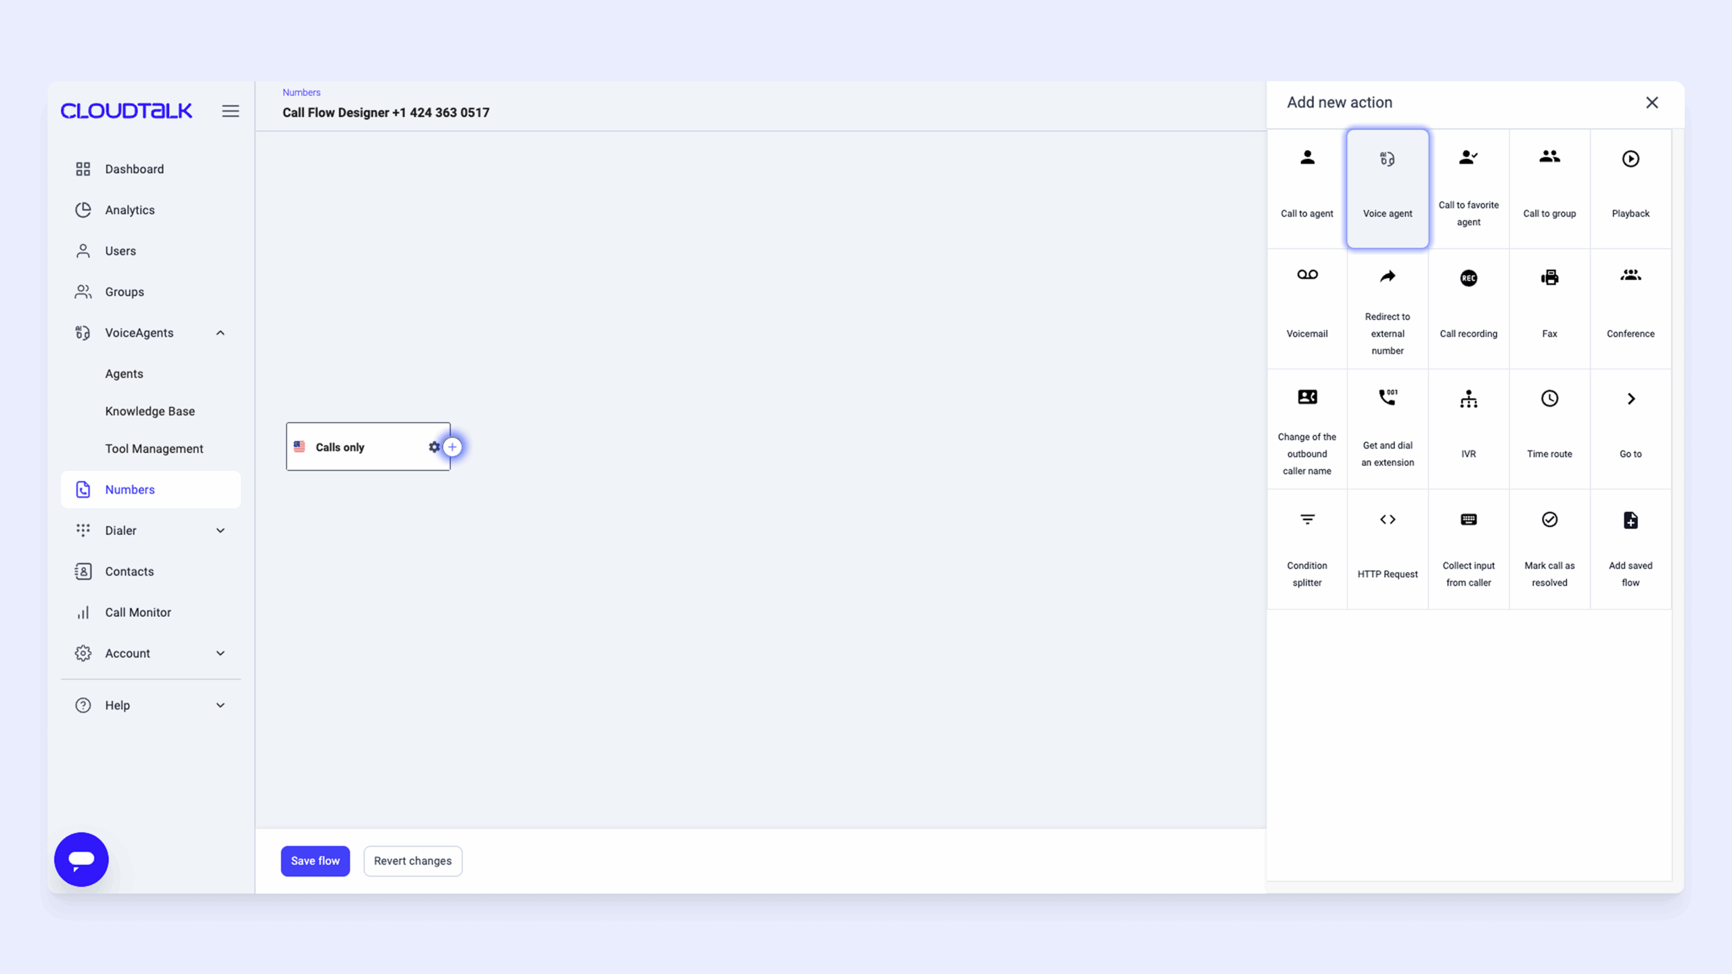Click the Revert changes button
Viewport: 1732px width, 974px height.
pos(413,860)
